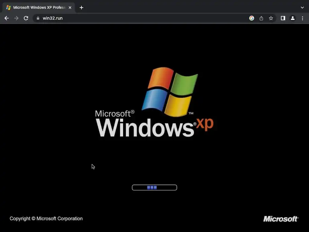Click the four-color Windows flag logo
309x232 pixels.
click(x=170, y=92)
